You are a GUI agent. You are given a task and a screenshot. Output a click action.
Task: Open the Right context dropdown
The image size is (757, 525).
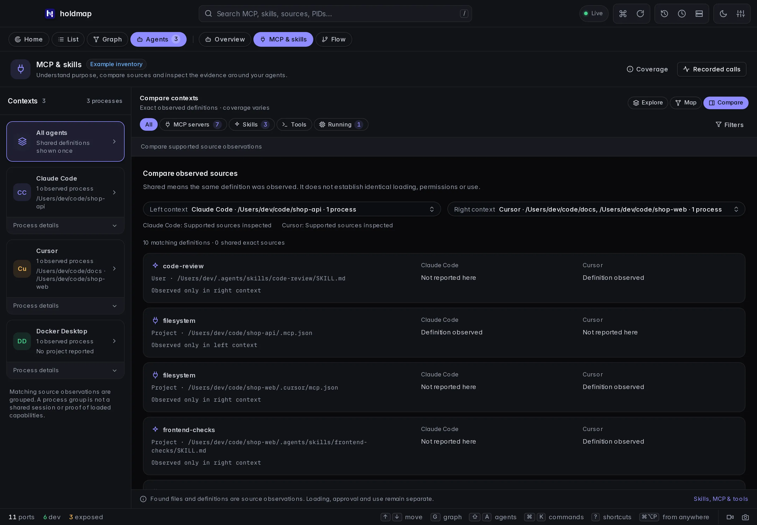point(596,209)
